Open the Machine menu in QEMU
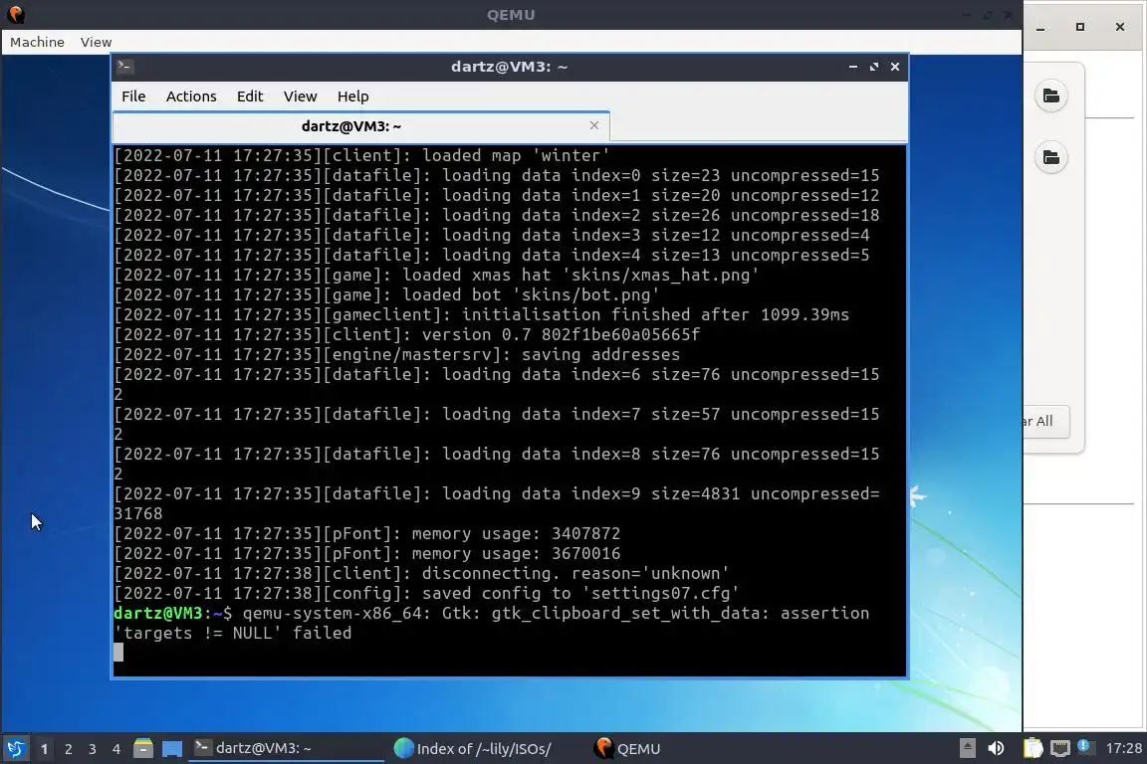The width and height of the screenshot is (1147, 764). coord(37,42)
